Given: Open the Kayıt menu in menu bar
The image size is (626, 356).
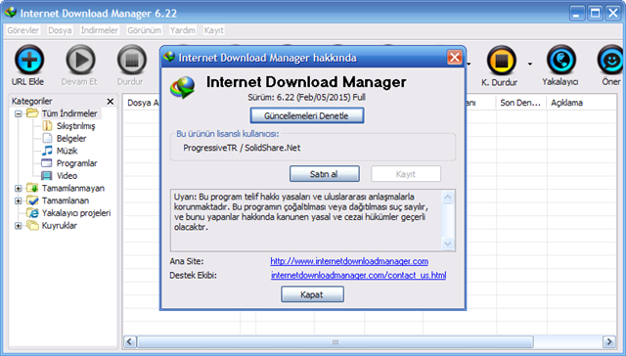Looking at the screenshot, I should pos(213,30).
